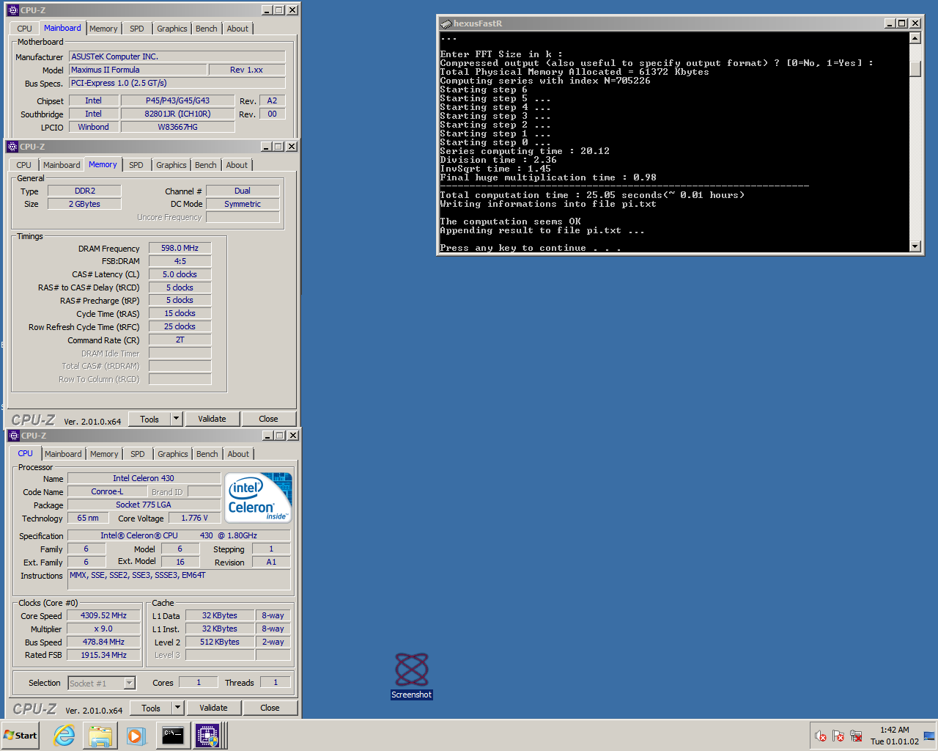
Task: Open Bench tab in middle CPU-Z window
Action: click(206, 165)
